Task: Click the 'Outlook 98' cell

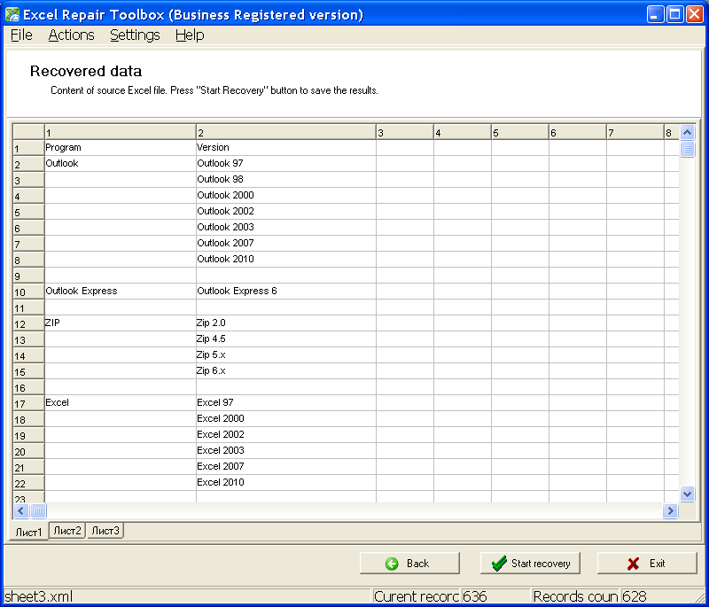Action: (x=285, y=179)
